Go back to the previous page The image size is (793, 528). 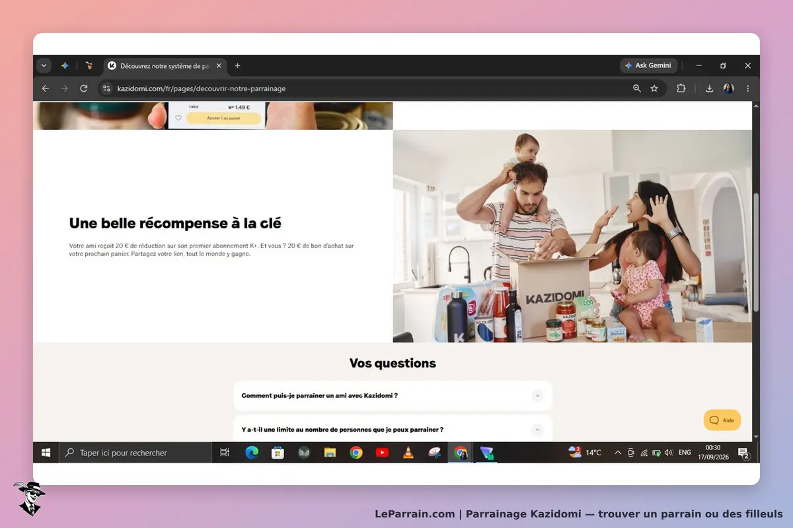point(45,88)
